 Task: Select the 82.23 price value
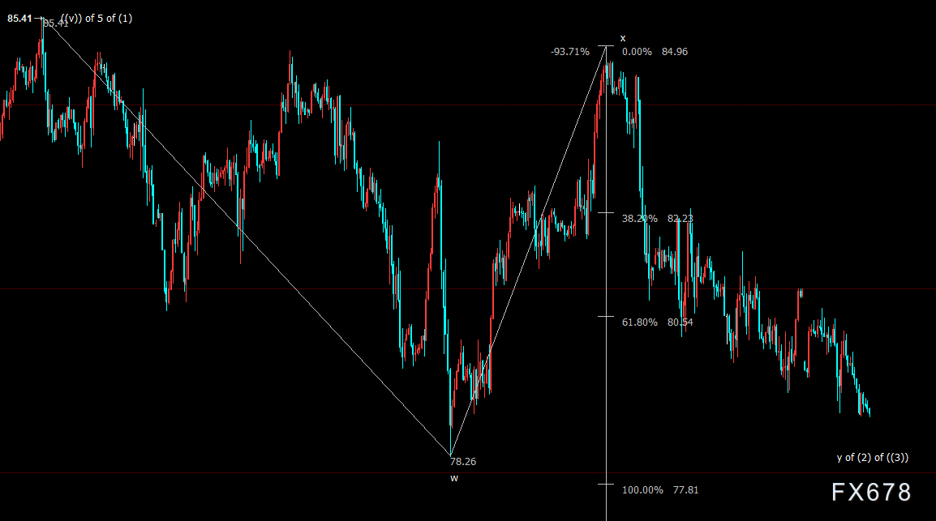coord(680,219)
